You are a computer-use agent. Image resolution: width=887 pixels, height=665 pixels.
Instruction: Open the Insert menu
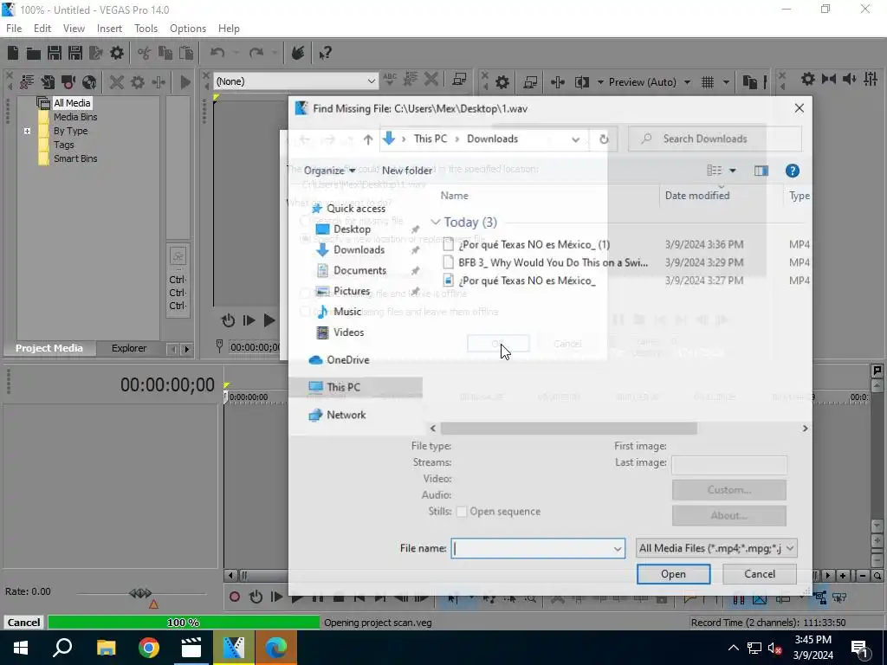[109, 29]
